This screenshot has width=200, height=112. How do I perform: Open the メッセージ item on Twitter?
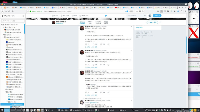tap(84, 16)
